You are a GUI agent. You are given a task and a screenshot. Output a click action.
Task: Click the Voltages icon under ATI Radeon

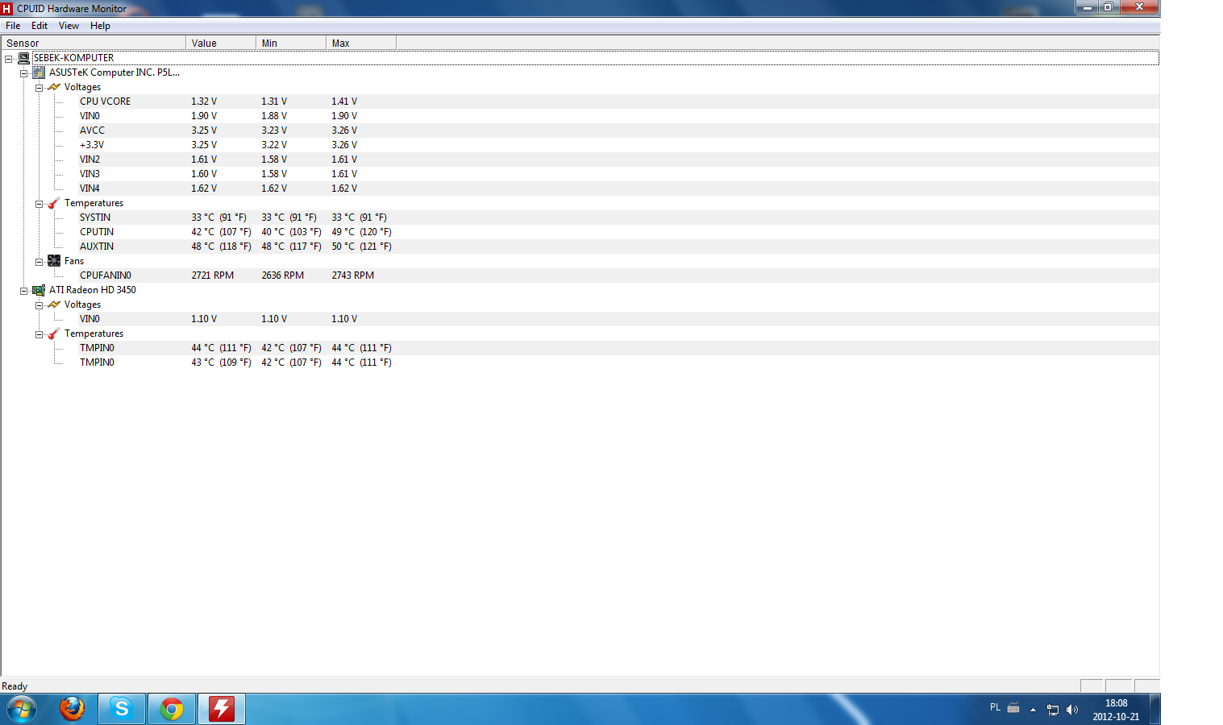54,304
